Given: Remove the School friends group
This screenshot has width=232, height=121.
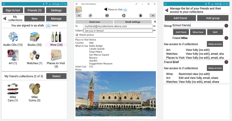Looking at the screenshot, I should click(226, 26).
